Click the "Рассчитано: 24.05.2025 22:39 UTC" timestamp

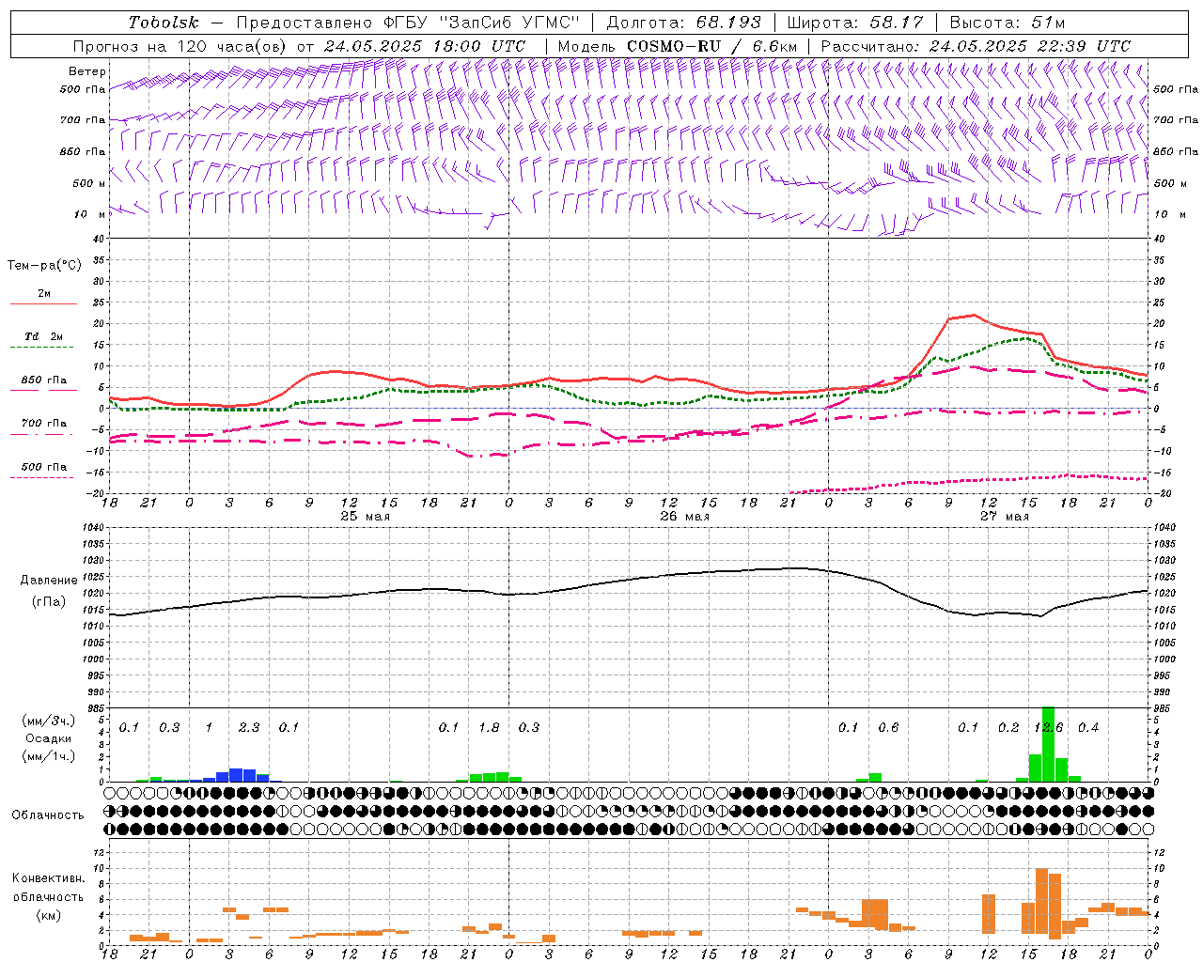[976, 46]
